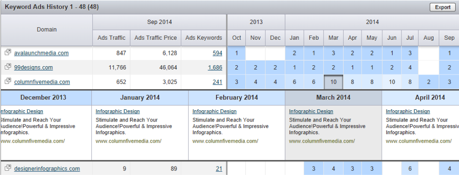Screen dimensions: 459x175
Task: Open columnfivemedia.com external link icon
Action: click(x=8, y=81)
